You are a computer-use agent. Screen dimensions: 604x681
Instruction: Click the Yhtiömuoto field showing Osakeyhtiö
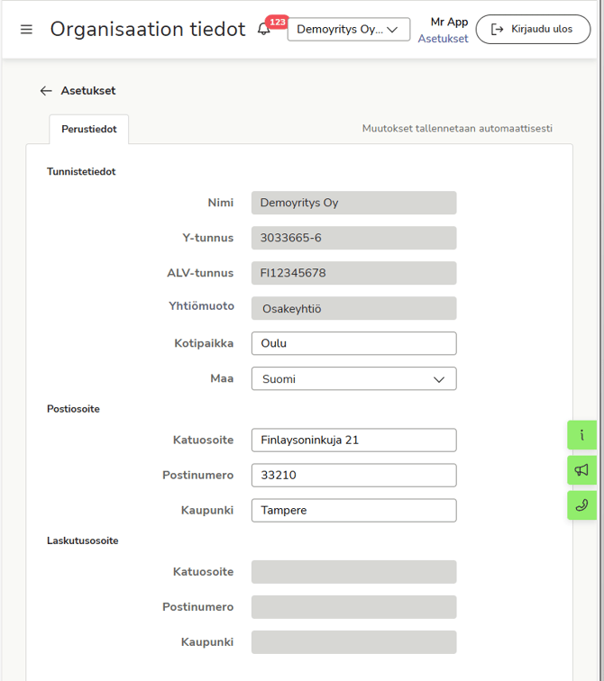[x=353, y=308]
